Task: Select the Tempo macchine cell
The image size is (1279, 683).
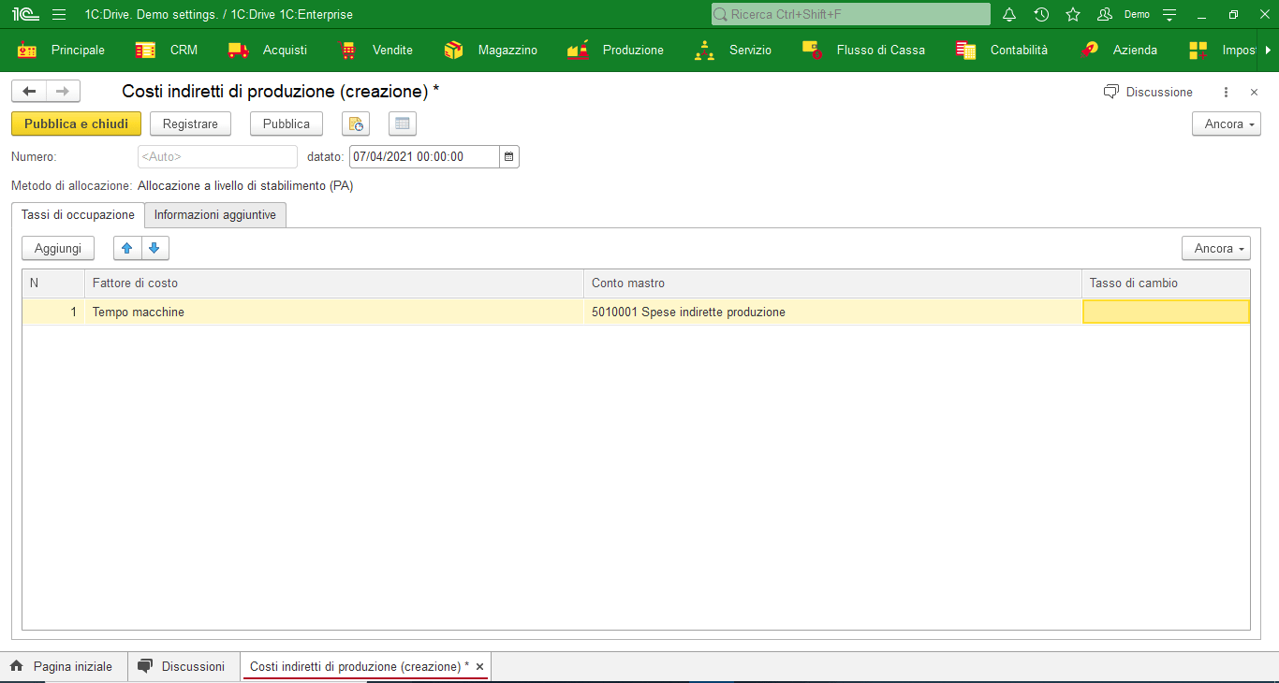Action: click(x=334, y=312)
